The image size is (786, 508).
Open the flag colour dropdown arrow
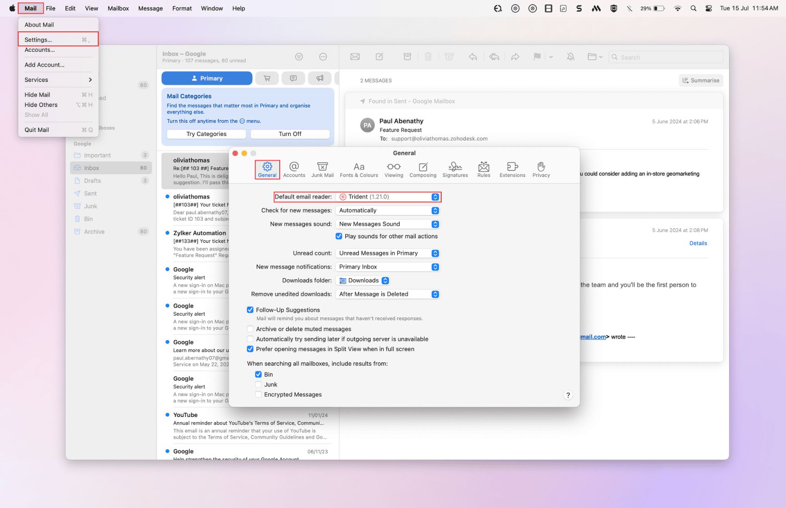551,57
